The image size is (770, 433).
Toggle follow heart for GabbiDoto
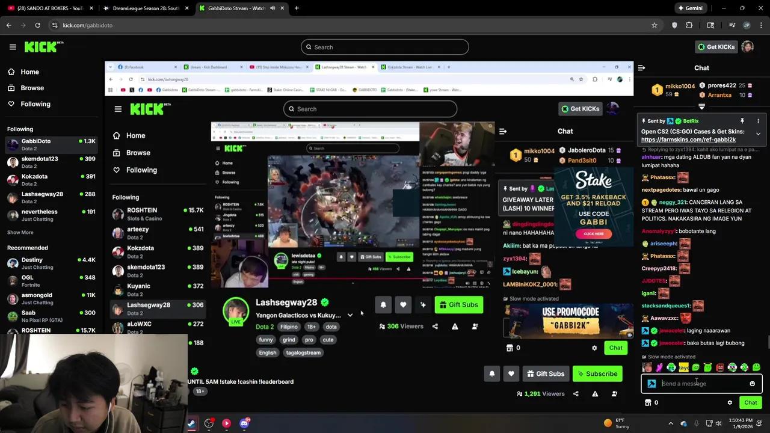tap(511, 374)
